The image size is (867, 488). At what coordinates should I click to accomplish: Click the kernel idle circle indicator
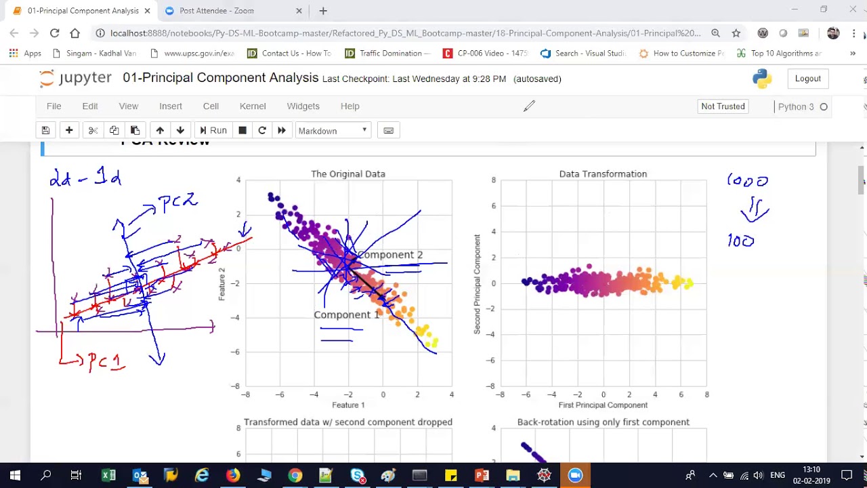click(x=824, y=106)
